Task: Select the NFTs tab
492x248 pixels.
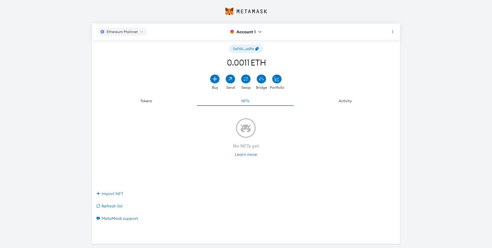Action: [x=245, y=101]
